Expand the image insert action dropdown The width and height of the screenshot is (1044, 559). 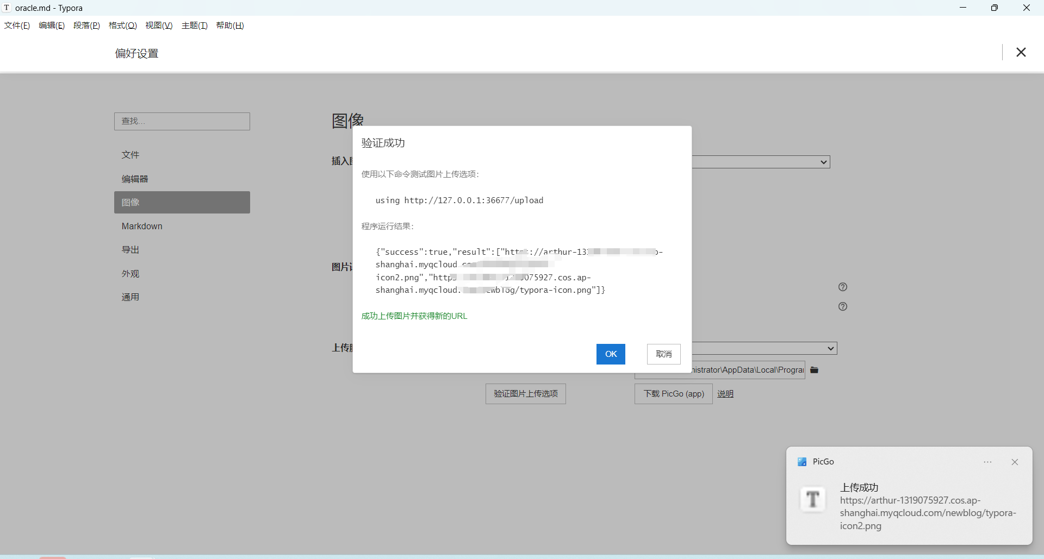(x=761, y=162)
